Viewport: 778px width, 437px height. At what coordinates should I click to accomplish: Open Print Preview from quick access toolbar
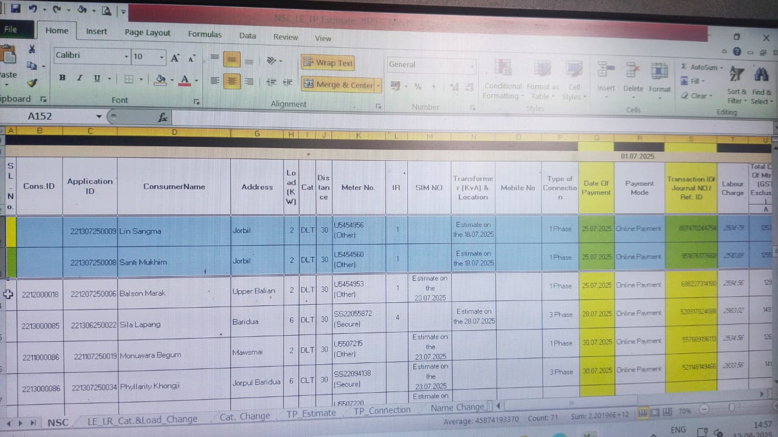106,10
